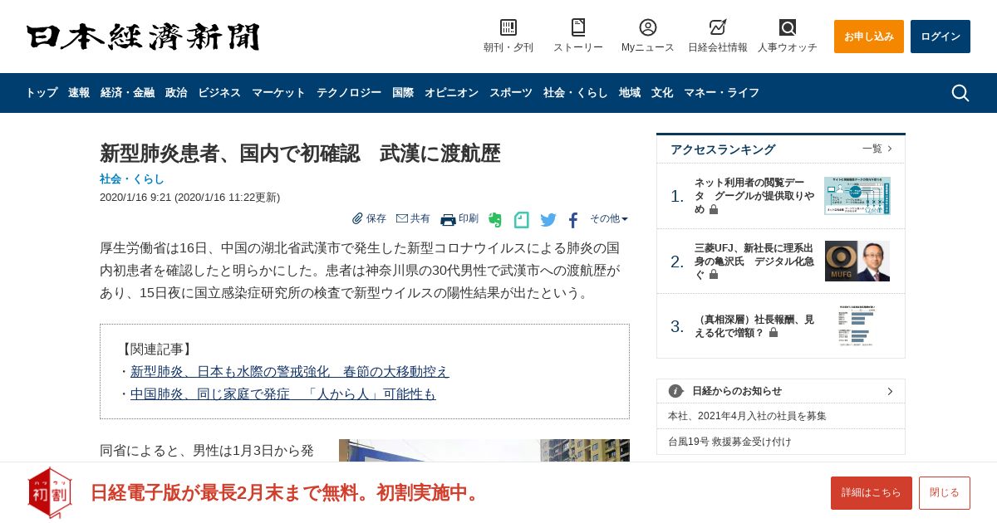
Task: Share the article to Evernote
Action: (x=495, y=220)
